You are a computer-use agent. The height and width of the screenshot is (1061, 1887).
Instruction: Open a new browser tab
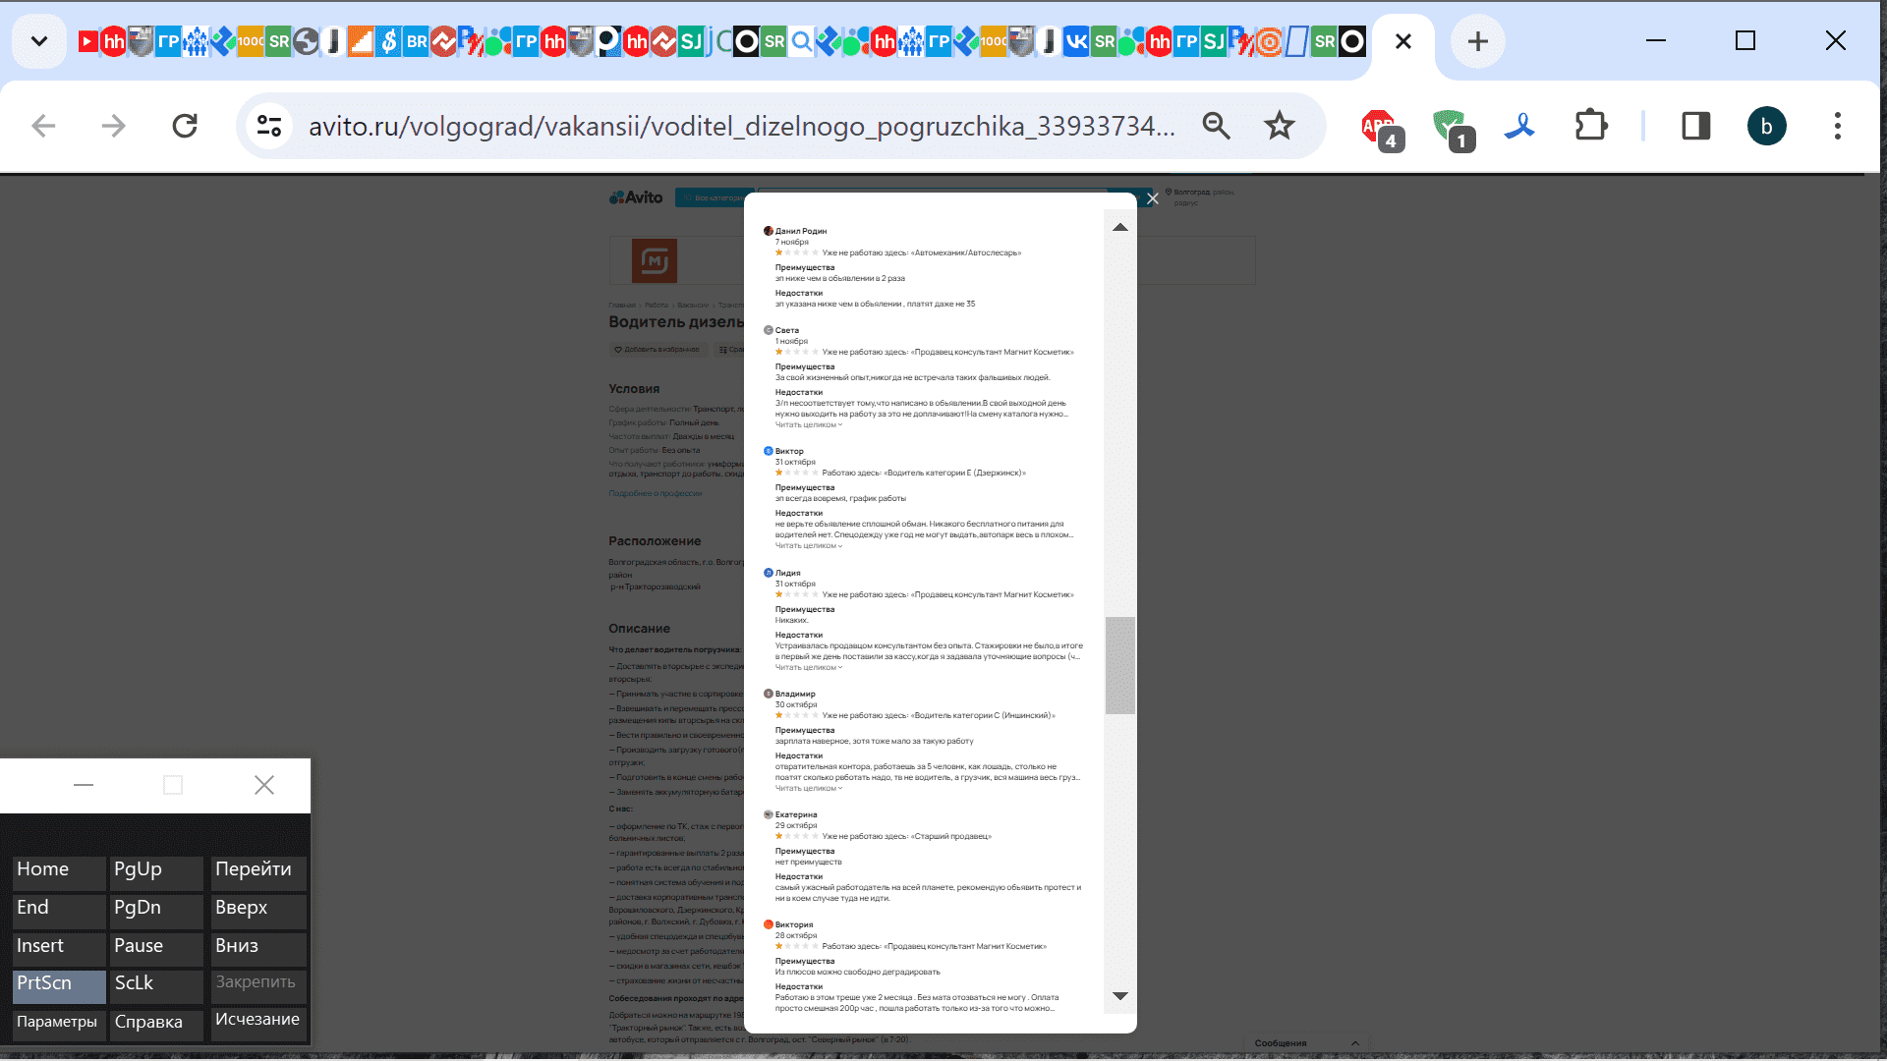click(1477, 41)
